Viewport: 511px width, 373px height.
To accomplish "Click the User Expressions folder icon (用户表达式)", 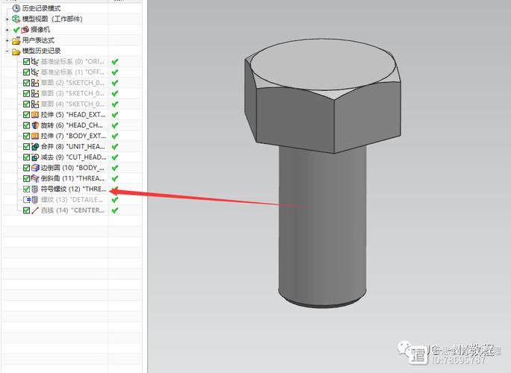I will pos(16,41).
